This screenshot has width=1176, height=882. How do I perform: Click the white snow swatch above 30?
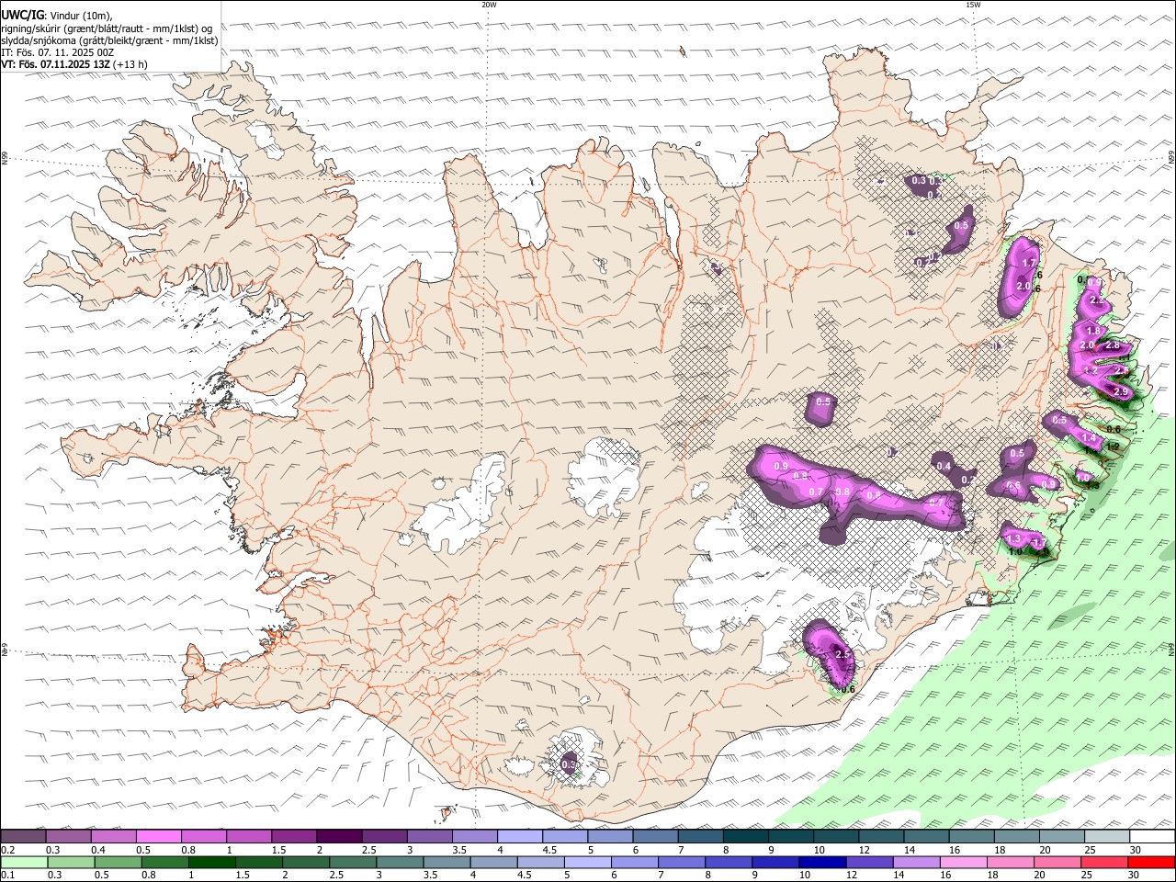tap(1152, 837)
